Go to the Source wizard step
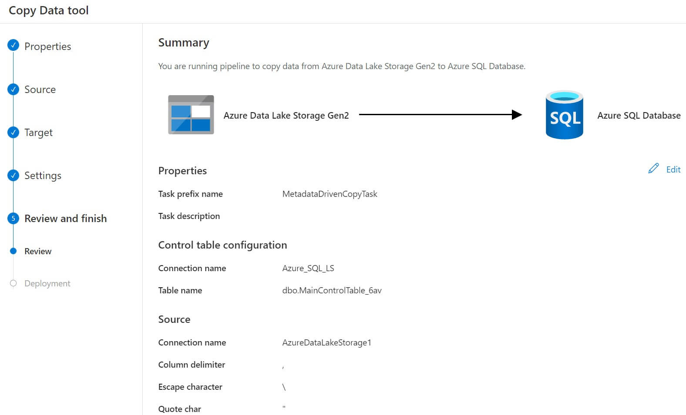 [40, 90]
